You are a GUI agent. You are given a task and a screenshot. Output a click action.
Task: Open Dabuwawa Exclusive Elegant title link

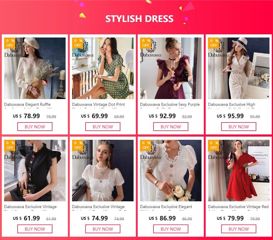(166, 207)
